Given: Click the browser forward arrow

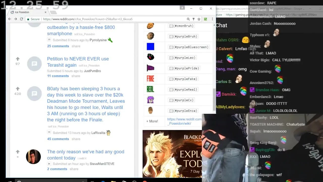Looking at the screenshot, I should 15,19.
